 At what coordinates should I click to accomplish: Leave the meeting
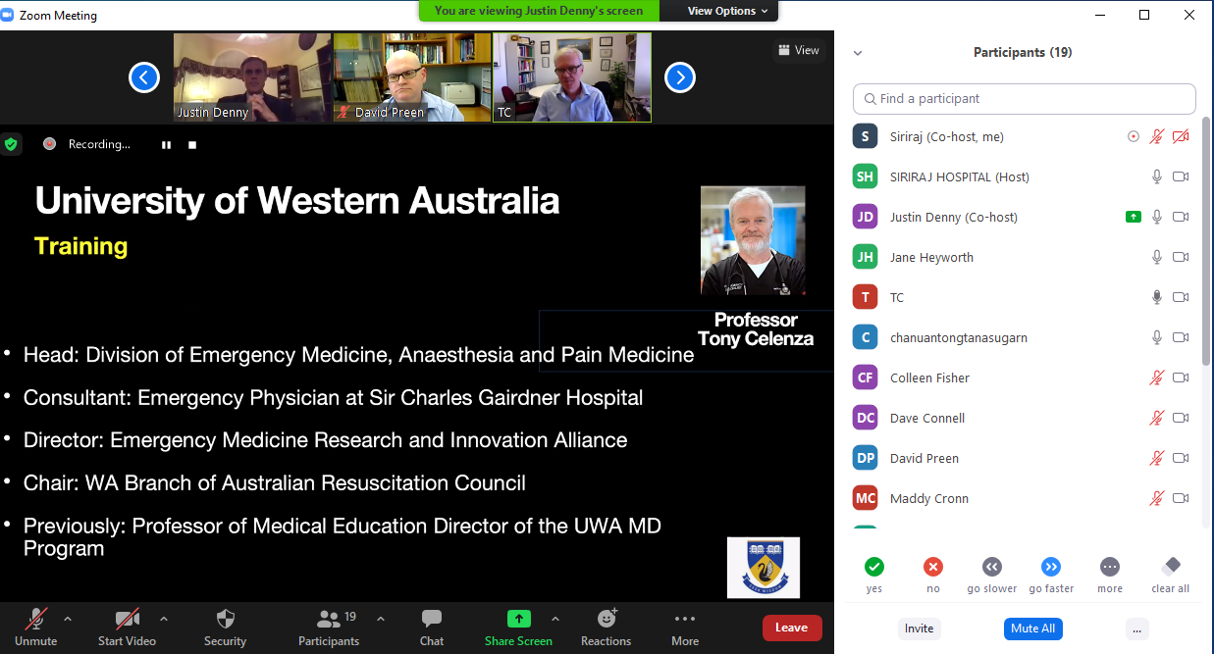tap(791, 628)
